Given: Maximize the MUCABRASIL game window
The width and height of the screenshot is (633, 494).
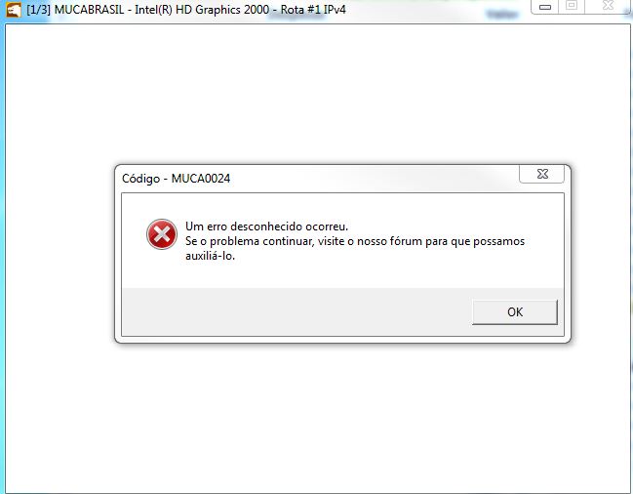Looking at the screenshot, I should (x=572, y=6).
